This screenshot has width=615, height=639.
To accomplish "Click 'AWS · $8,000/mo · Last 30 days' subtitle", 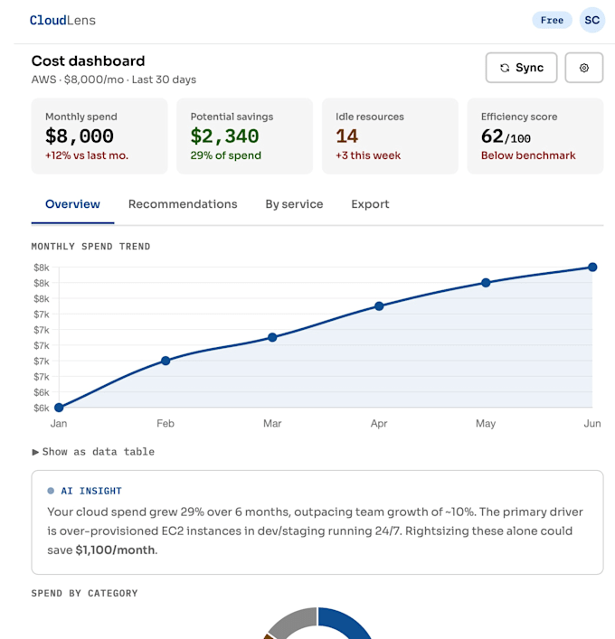I will 114,80.
